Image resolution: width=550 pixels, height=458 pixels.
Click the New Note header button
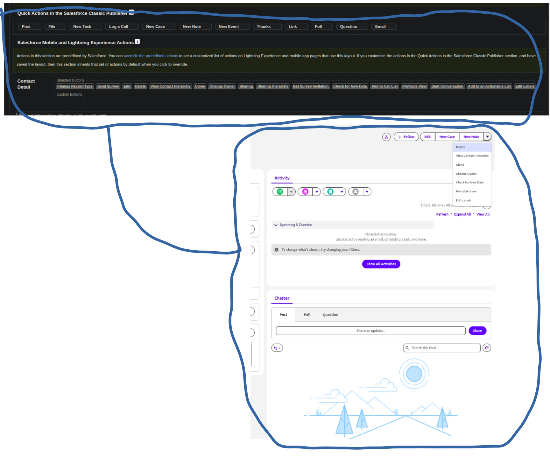tap(471, 137)
